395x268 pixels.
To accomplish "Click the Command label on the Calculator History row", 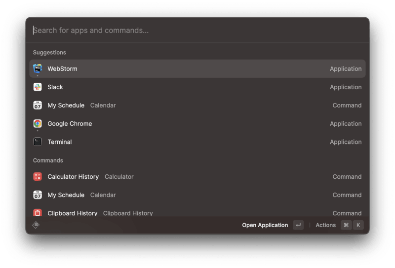I will tap(347, 177).
